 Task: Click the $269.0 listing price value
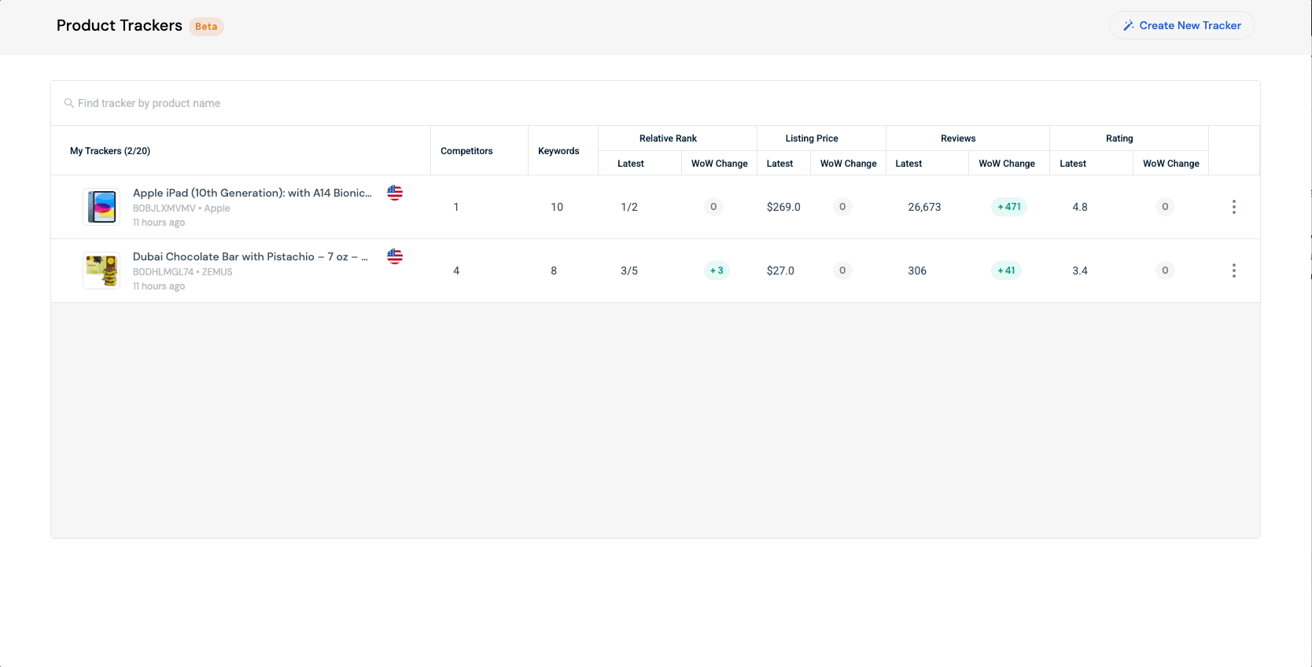pyautogui.click(x=783, y=207)
